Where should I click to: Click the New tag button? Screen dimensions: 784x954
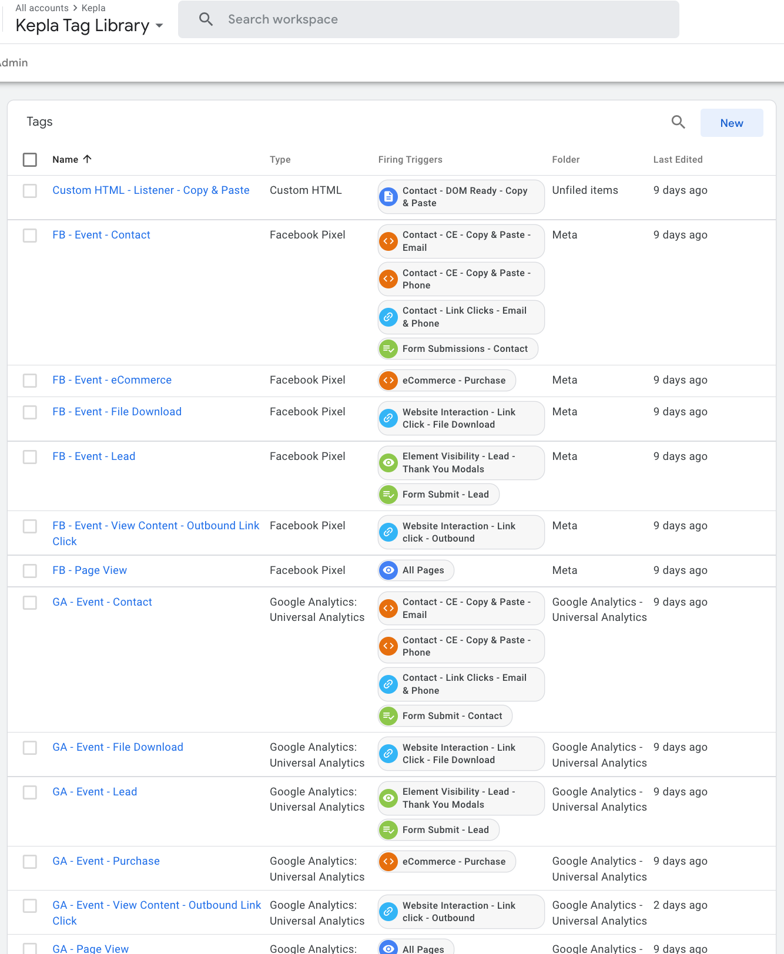[x=732, y=123]
